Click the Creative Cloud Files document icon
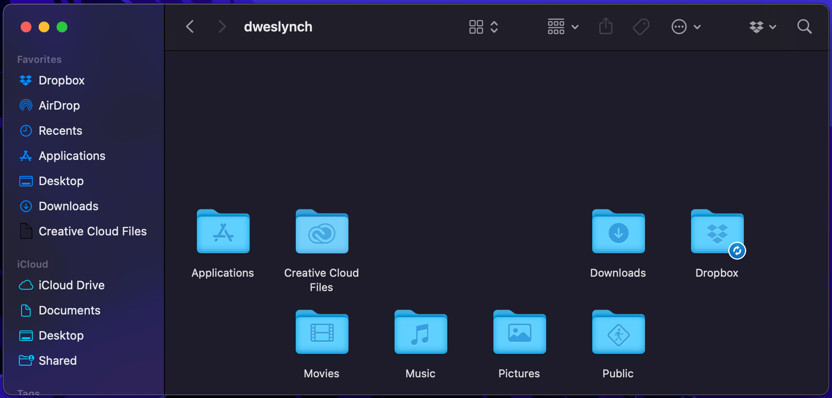This screenshot has height=398, width=832. (x=26, y=231)
